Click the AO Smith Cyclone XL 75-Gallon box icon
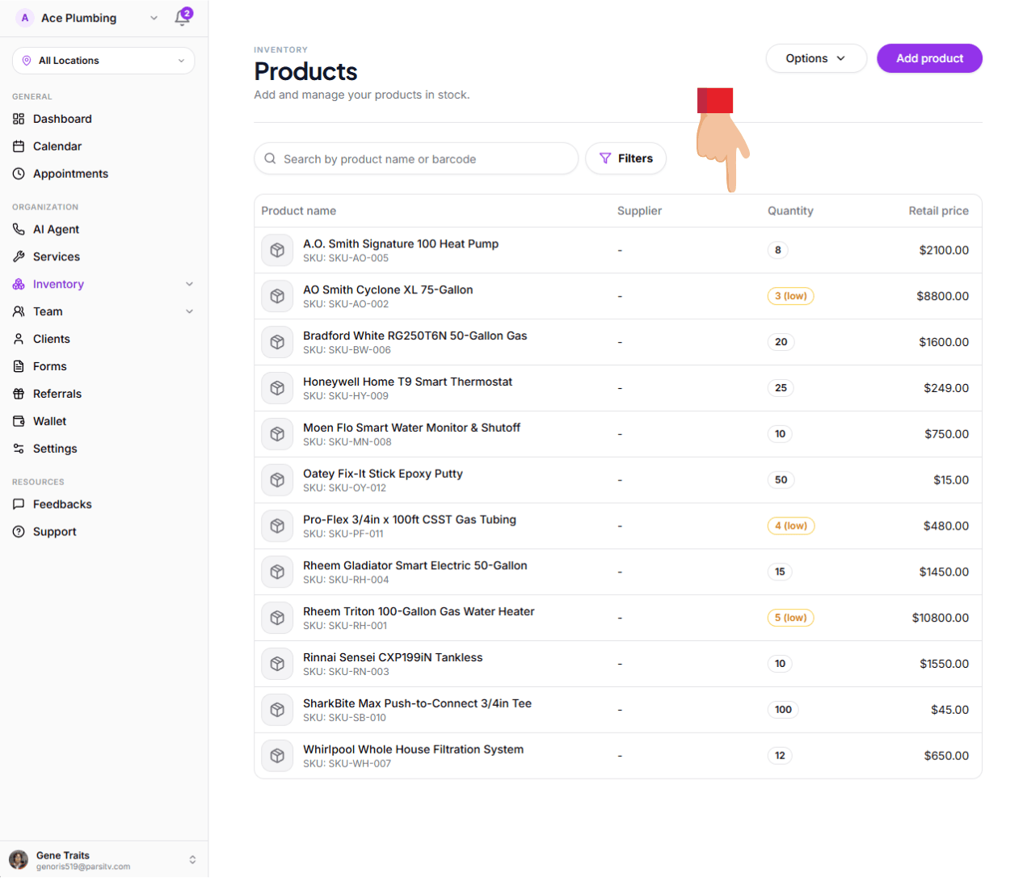This screenshot has height=878, width=1027. (277, 297)
